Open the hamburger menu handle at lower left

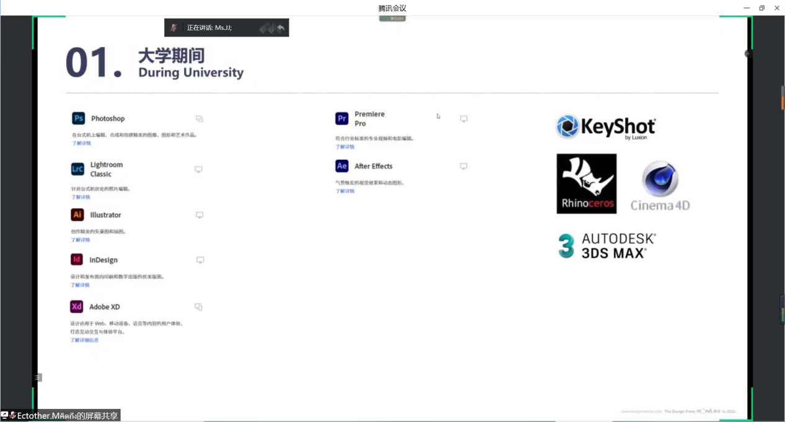point(38,377)
